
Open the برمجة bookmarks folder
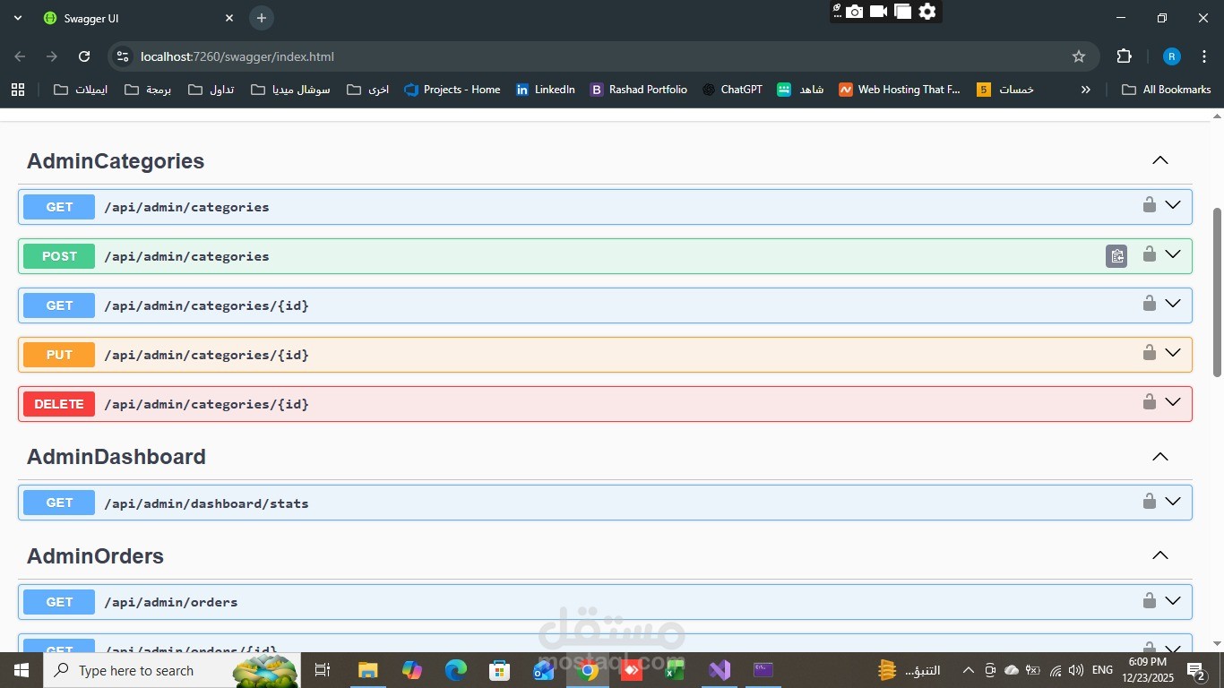[x=148, y=90]
